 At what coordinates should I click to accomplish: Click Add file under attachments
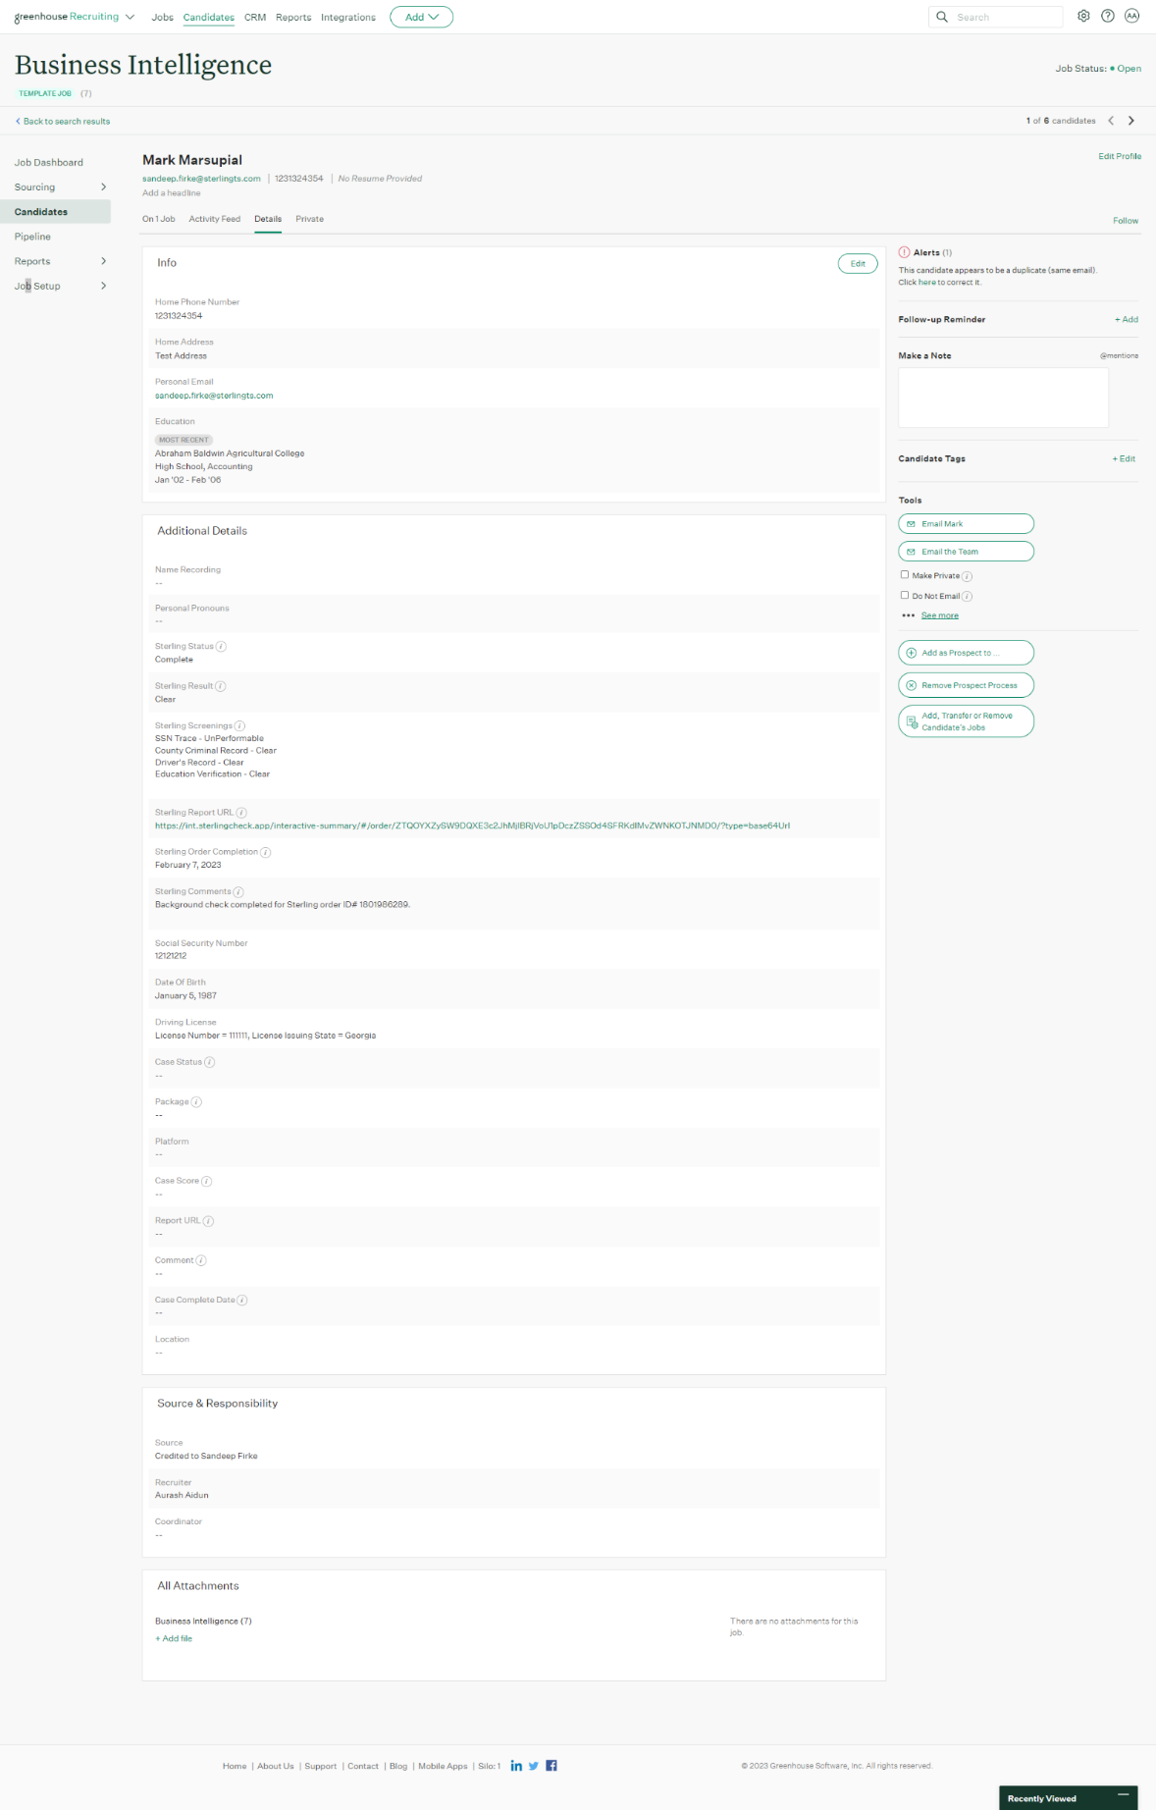click(x=174, y=1638)
